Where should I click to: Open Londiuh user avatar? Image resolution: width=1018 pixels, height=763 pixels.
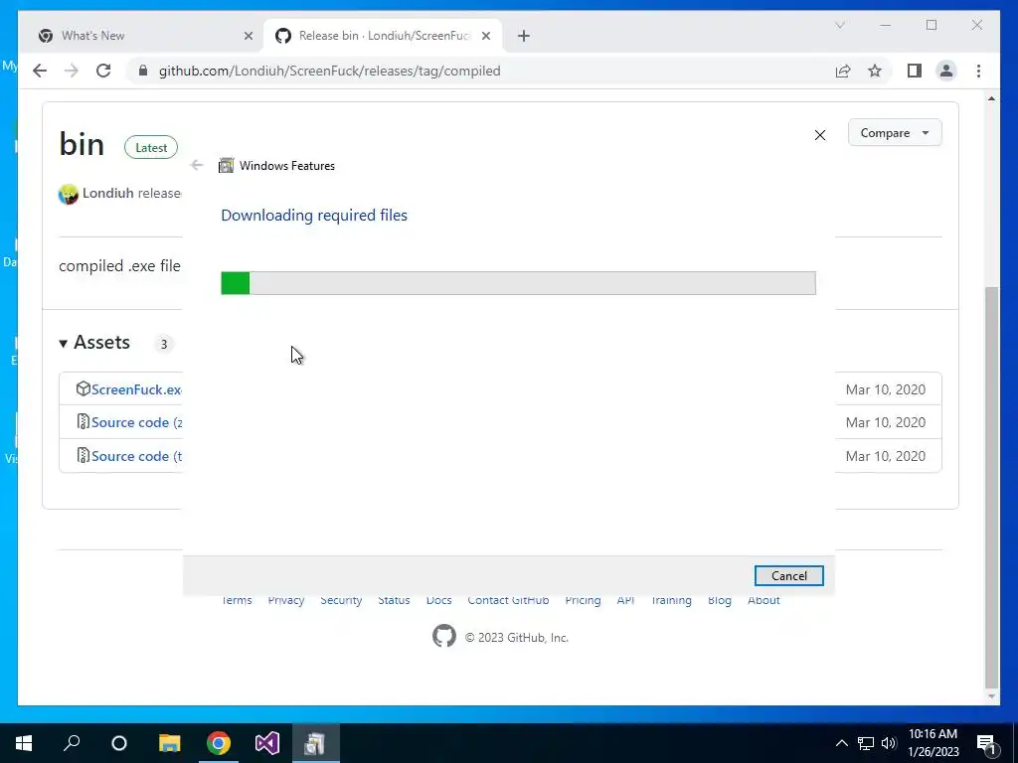click(69, 194)
